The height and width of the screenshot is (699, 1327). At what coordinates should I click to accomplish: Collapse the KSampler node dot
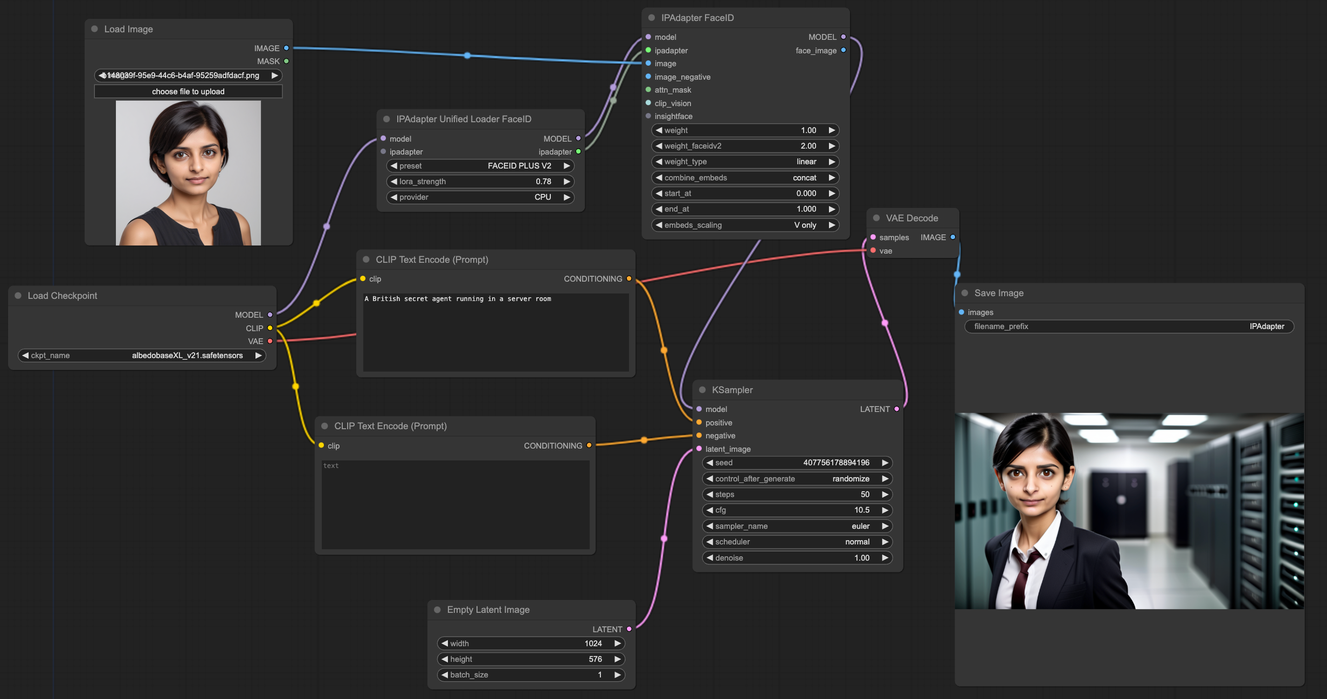702,390
